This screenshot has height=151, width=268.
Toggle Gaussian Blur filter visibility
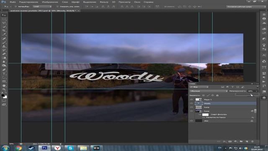[204, 117]
